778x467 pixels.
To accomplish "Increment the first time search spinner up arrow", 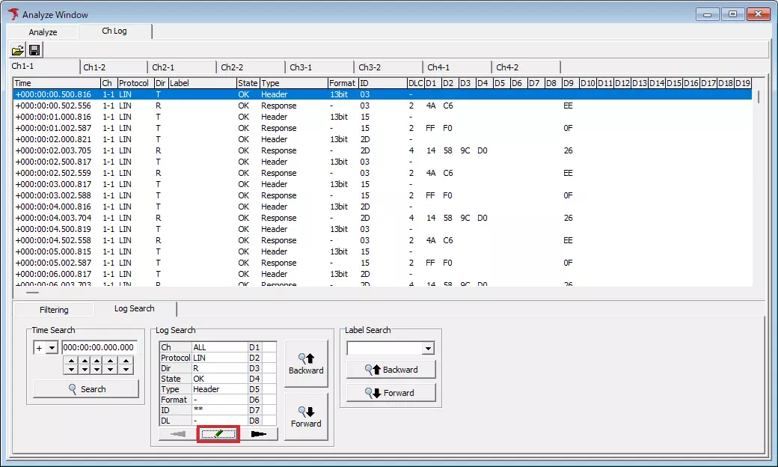I will coord(70,361).
